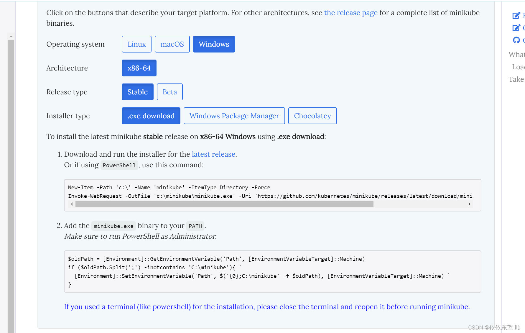Click the $oldPath assignment code line
This screenshot has height=333, width=525.
(216, 259)
